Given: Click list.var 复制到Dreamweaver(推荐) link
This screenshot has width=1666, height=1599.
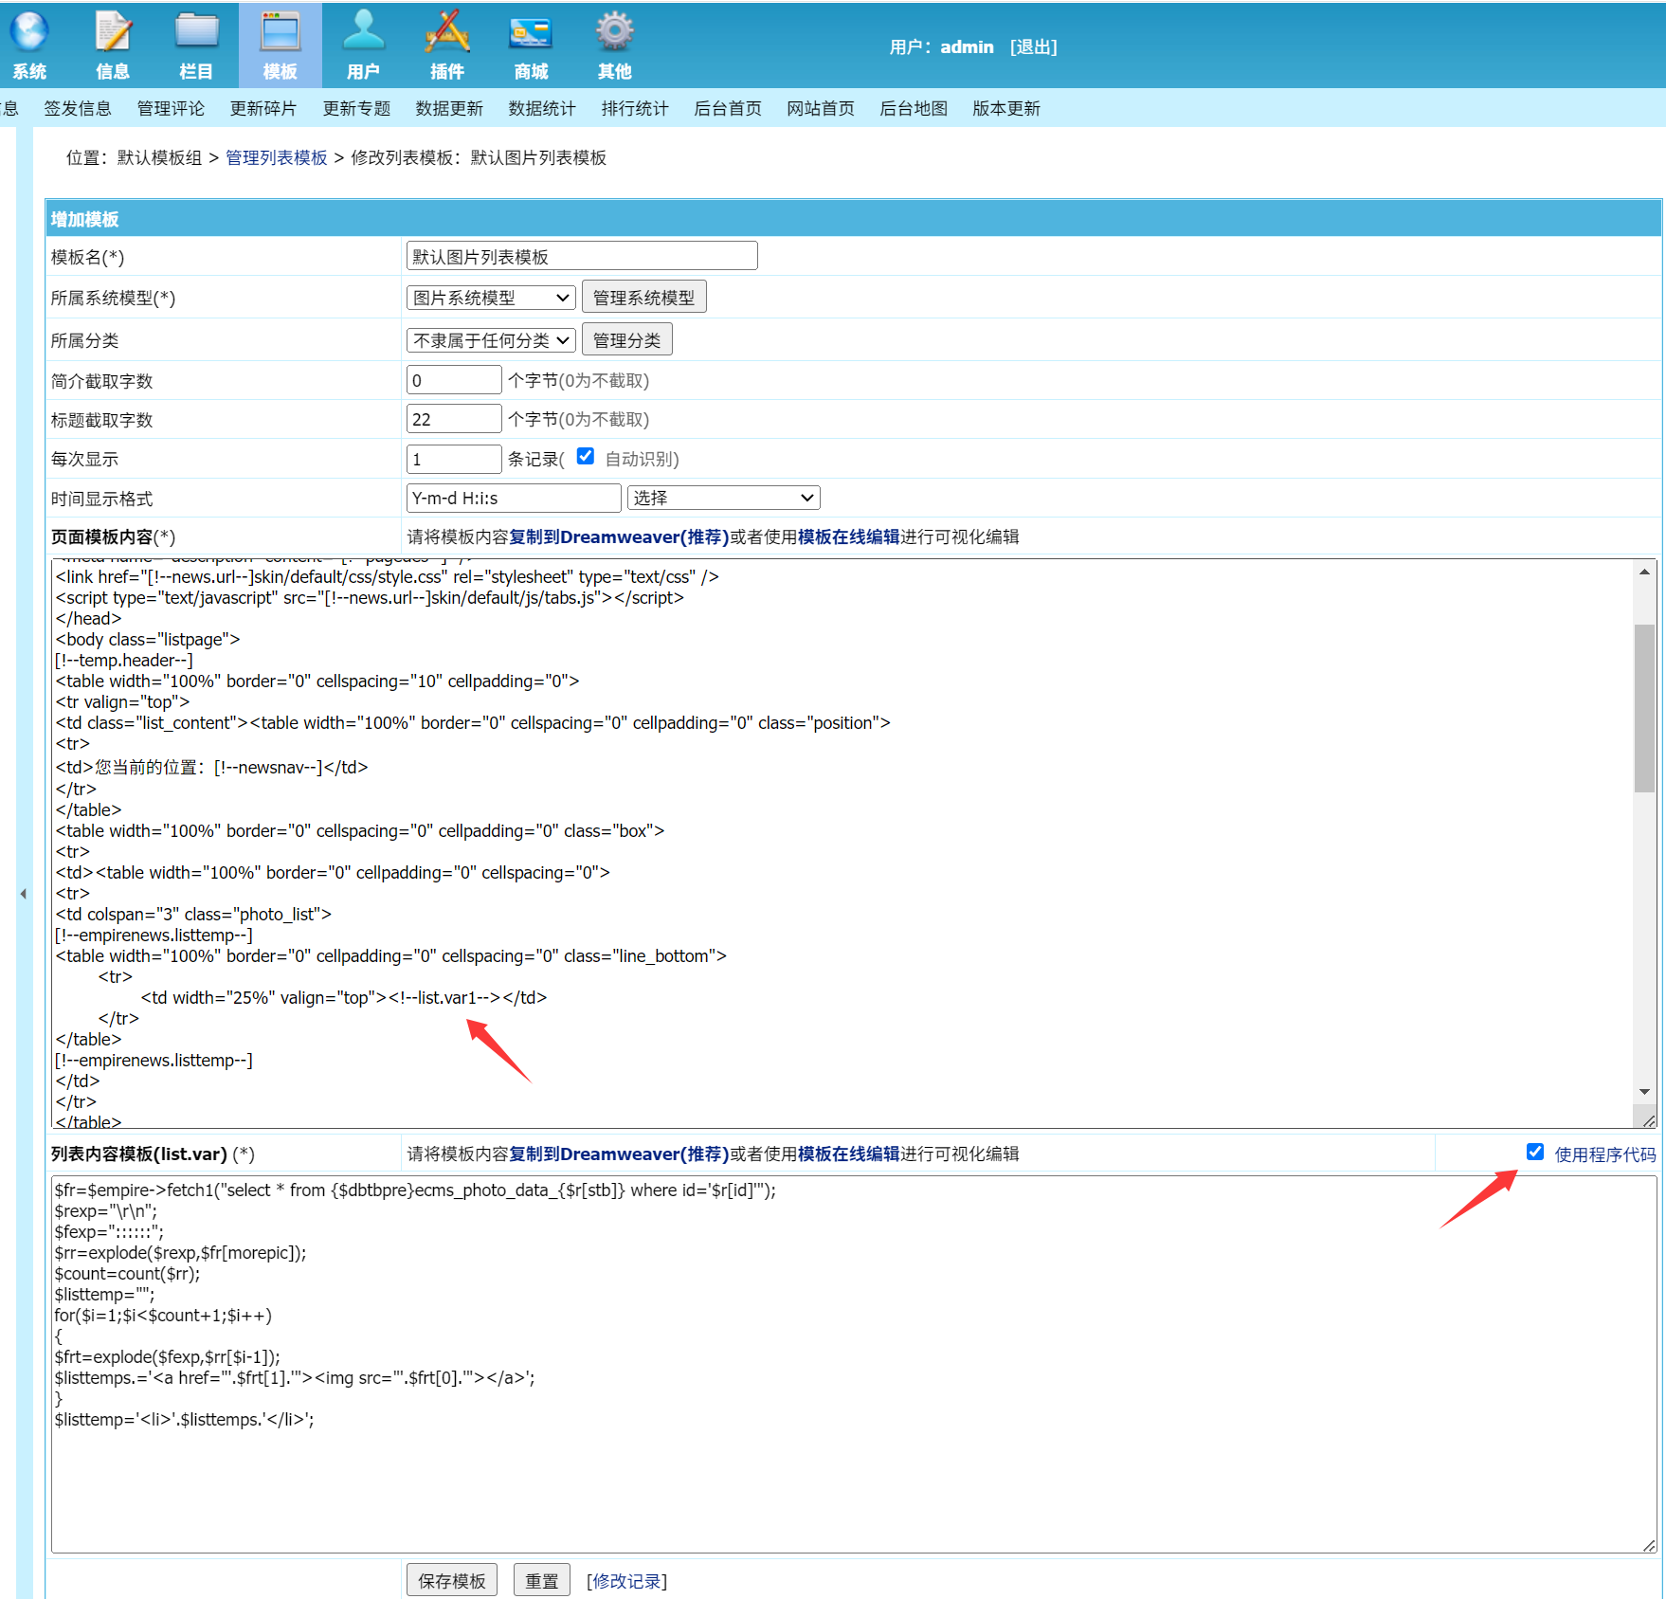Looking at the screenshot, I should pos(620,1154).
